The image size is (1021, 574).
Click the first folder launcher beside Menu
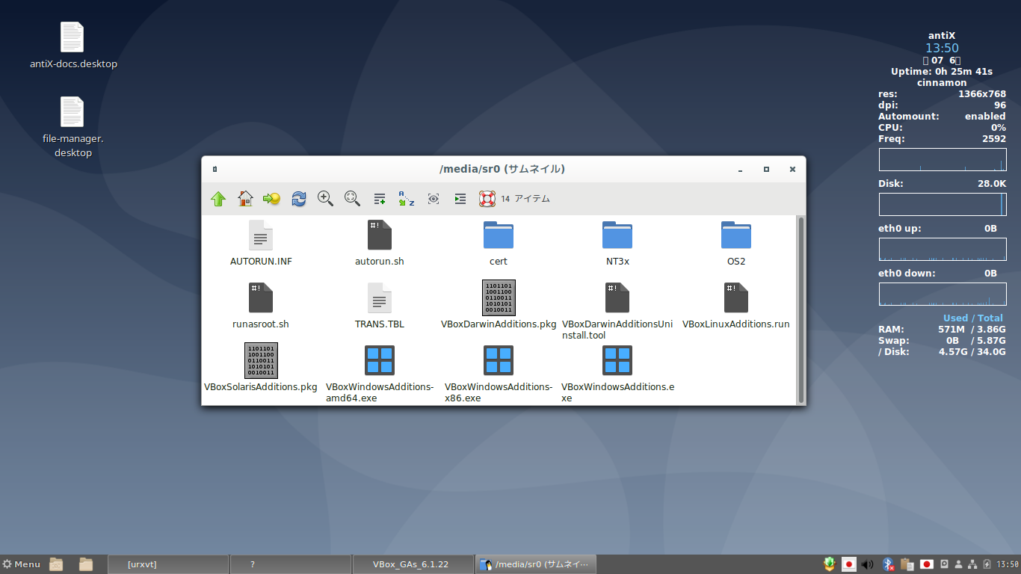click(57, 564)
